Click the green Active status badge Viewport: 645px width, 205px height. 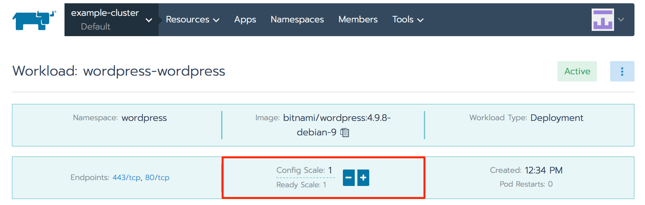(577, 71)
